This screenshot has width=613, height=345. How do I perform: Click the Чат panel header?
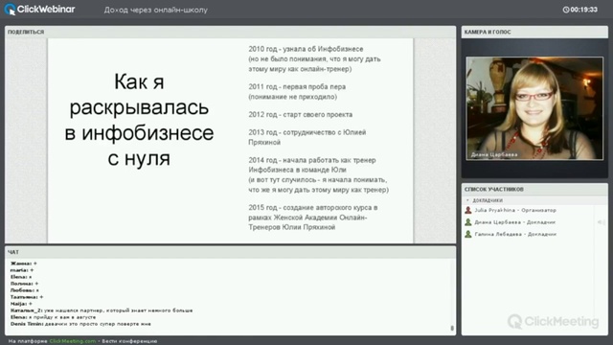pos(230,252)
